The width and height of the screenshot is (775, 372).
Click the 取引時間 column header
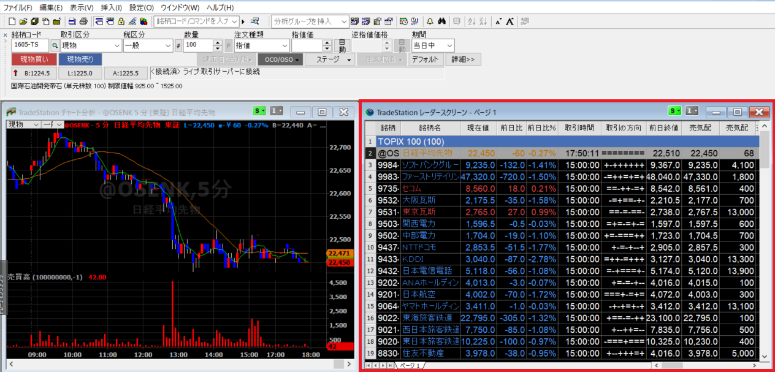click(x=579, y=128)
